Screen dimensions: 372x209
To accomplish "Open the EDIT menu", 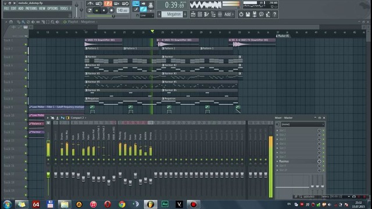I will [x=13, y=9].
